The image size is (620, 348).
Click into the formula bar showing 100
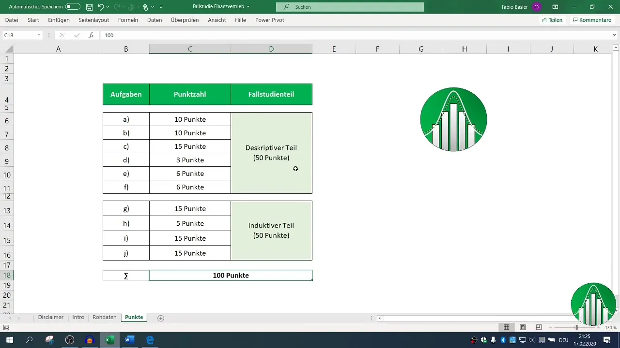point(356,35)
